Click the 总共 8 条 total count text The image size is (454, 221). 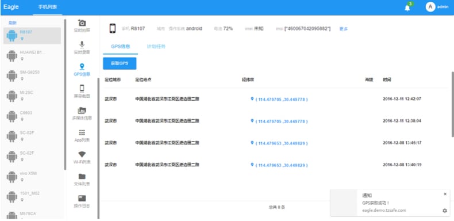click(277, 207)
